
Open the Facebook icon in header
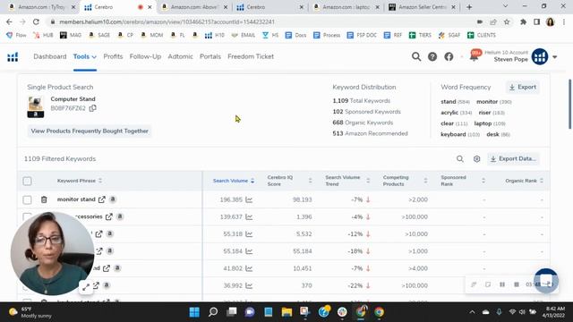(449, 56)
